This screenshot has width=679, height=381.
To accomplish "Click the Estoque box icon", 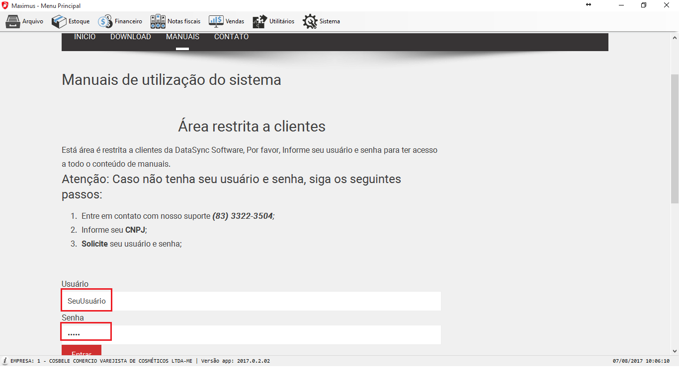I will pyautogui.click(x=59, y=21).
